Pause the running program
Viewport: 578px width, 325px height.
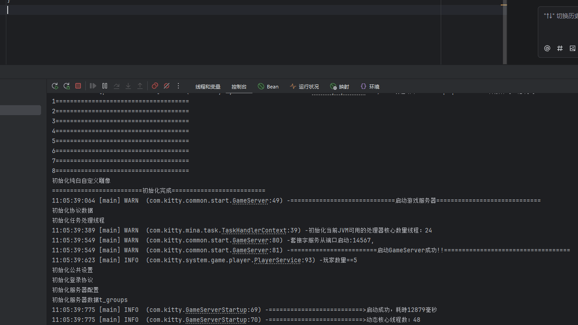click(105, 86)
